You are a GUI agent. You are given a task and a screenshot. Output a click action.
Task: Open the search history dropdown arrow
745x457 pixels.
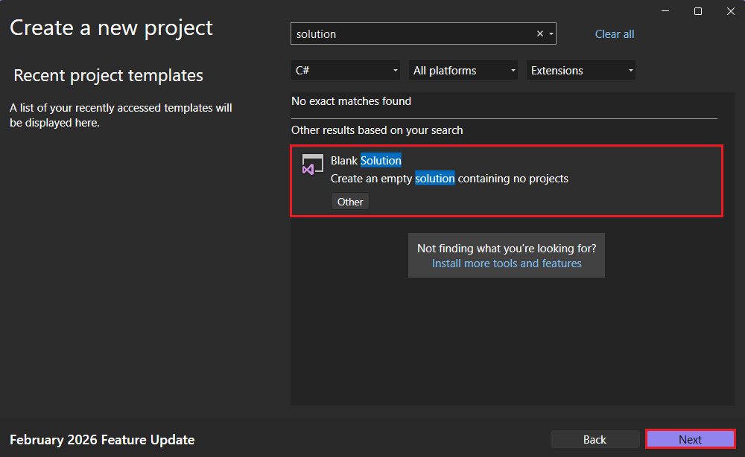[x=551, y=33]
